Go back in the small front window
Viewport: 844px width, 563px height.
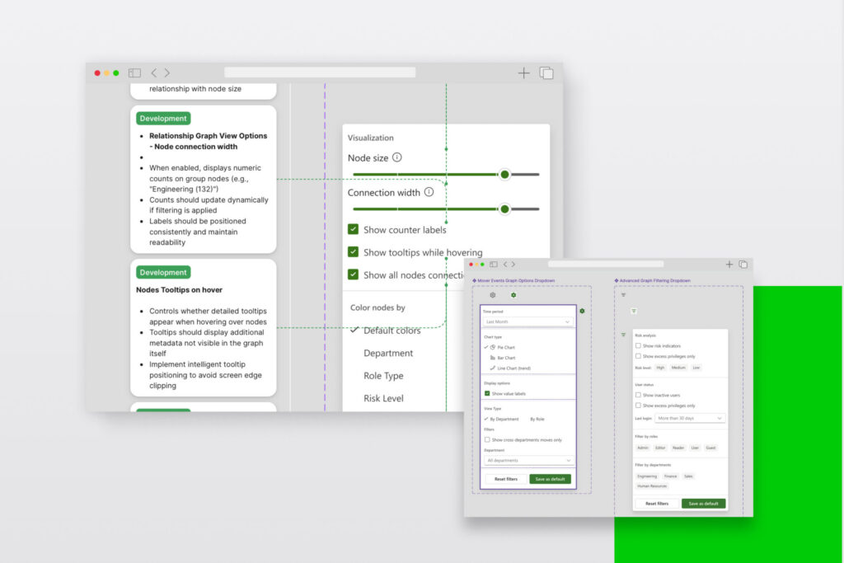coord(505,265)
